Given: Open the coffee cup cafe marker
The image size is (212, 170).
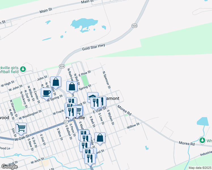Looking at the screenshot, I should click(x=46, y=94).
